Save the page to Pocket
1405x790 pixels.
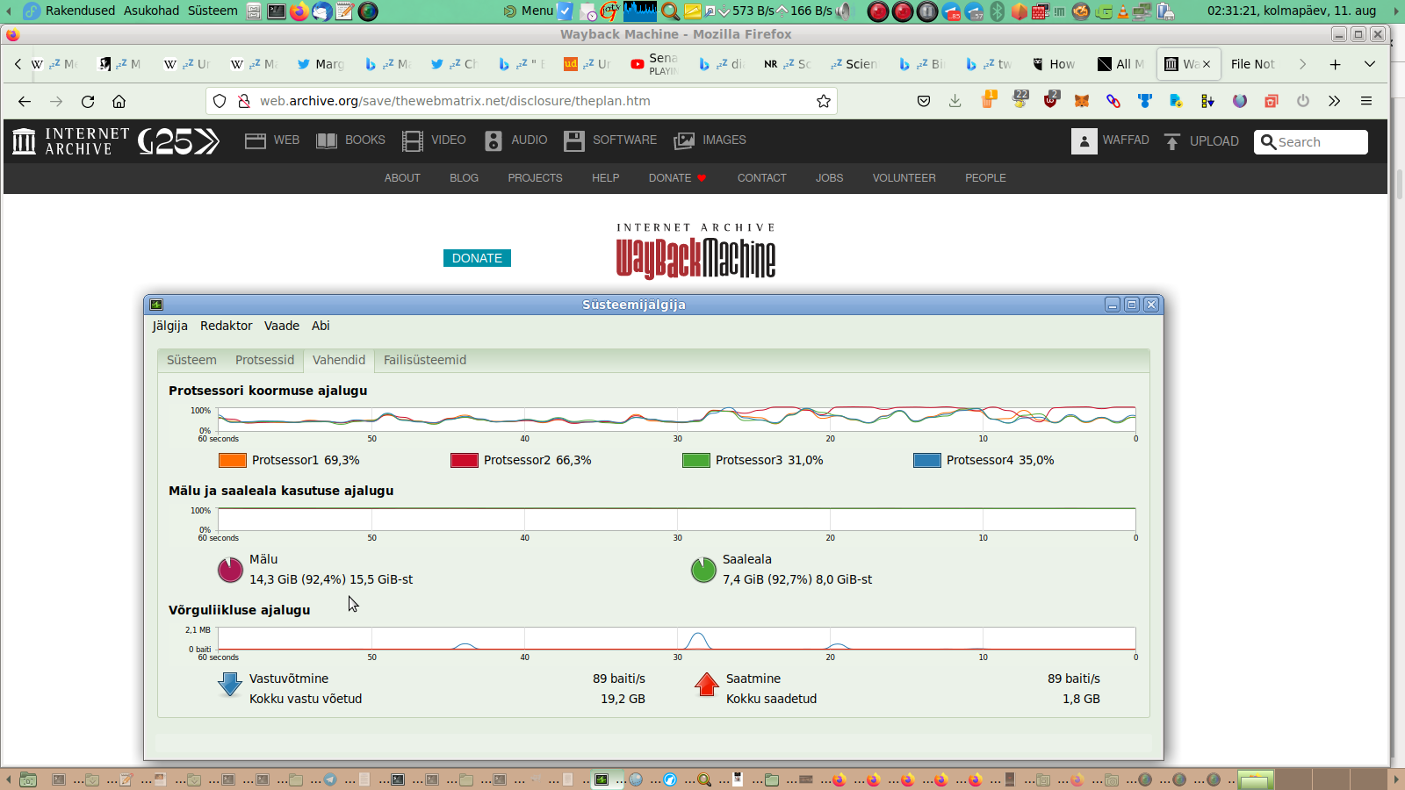pyautogui.click(x=924, y=101)
